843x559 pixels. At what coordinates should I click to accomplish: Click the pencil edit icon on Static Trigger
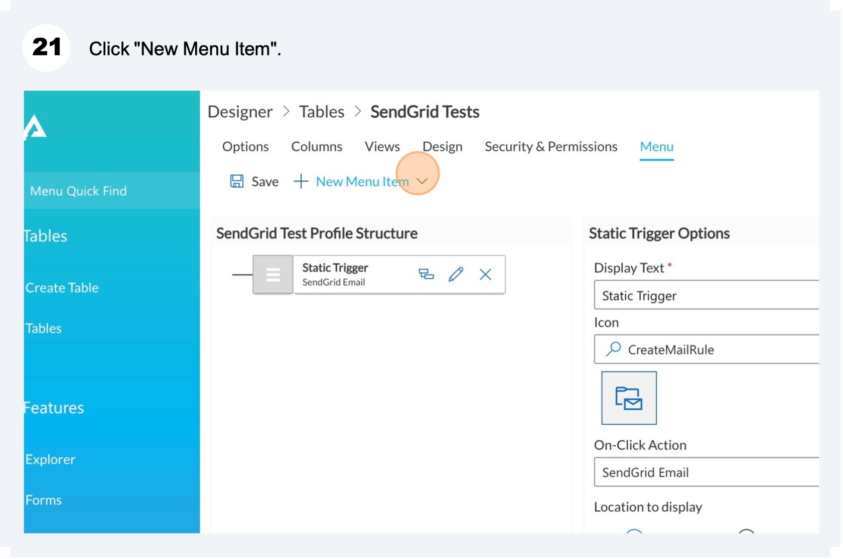coord(457,274)
